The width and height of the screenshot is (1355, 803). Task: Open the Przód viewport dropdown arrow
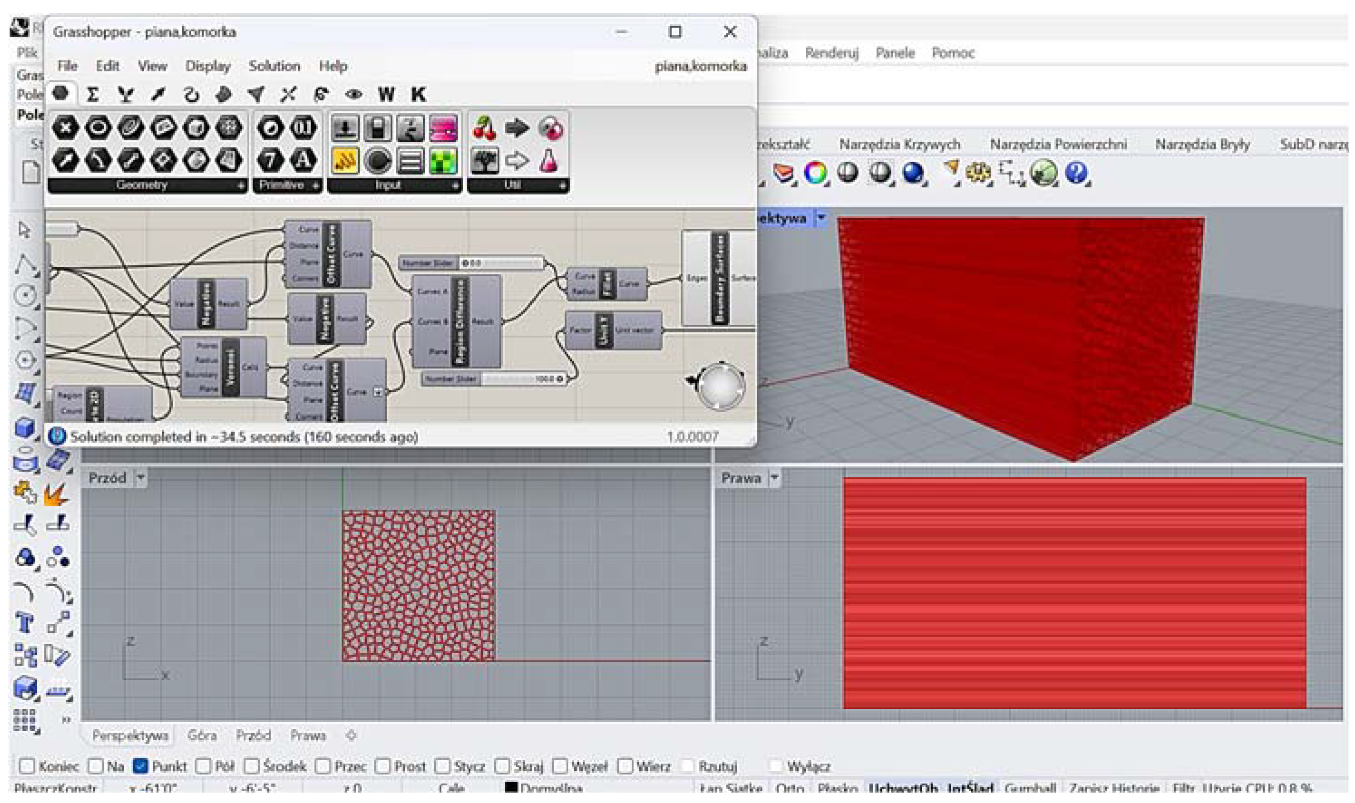(141, 478)
